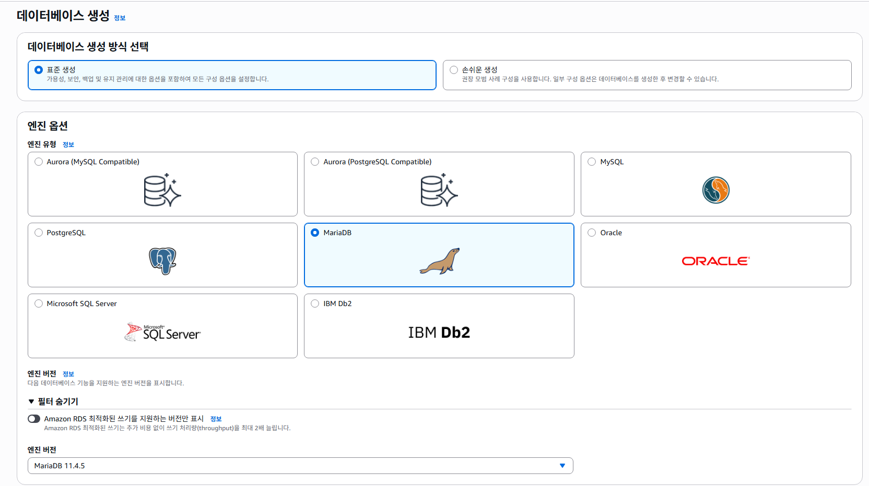Choose the Microsoft SQL Server radio button
The height and width of the screenshot is (486, 869).
coord(39,303)
